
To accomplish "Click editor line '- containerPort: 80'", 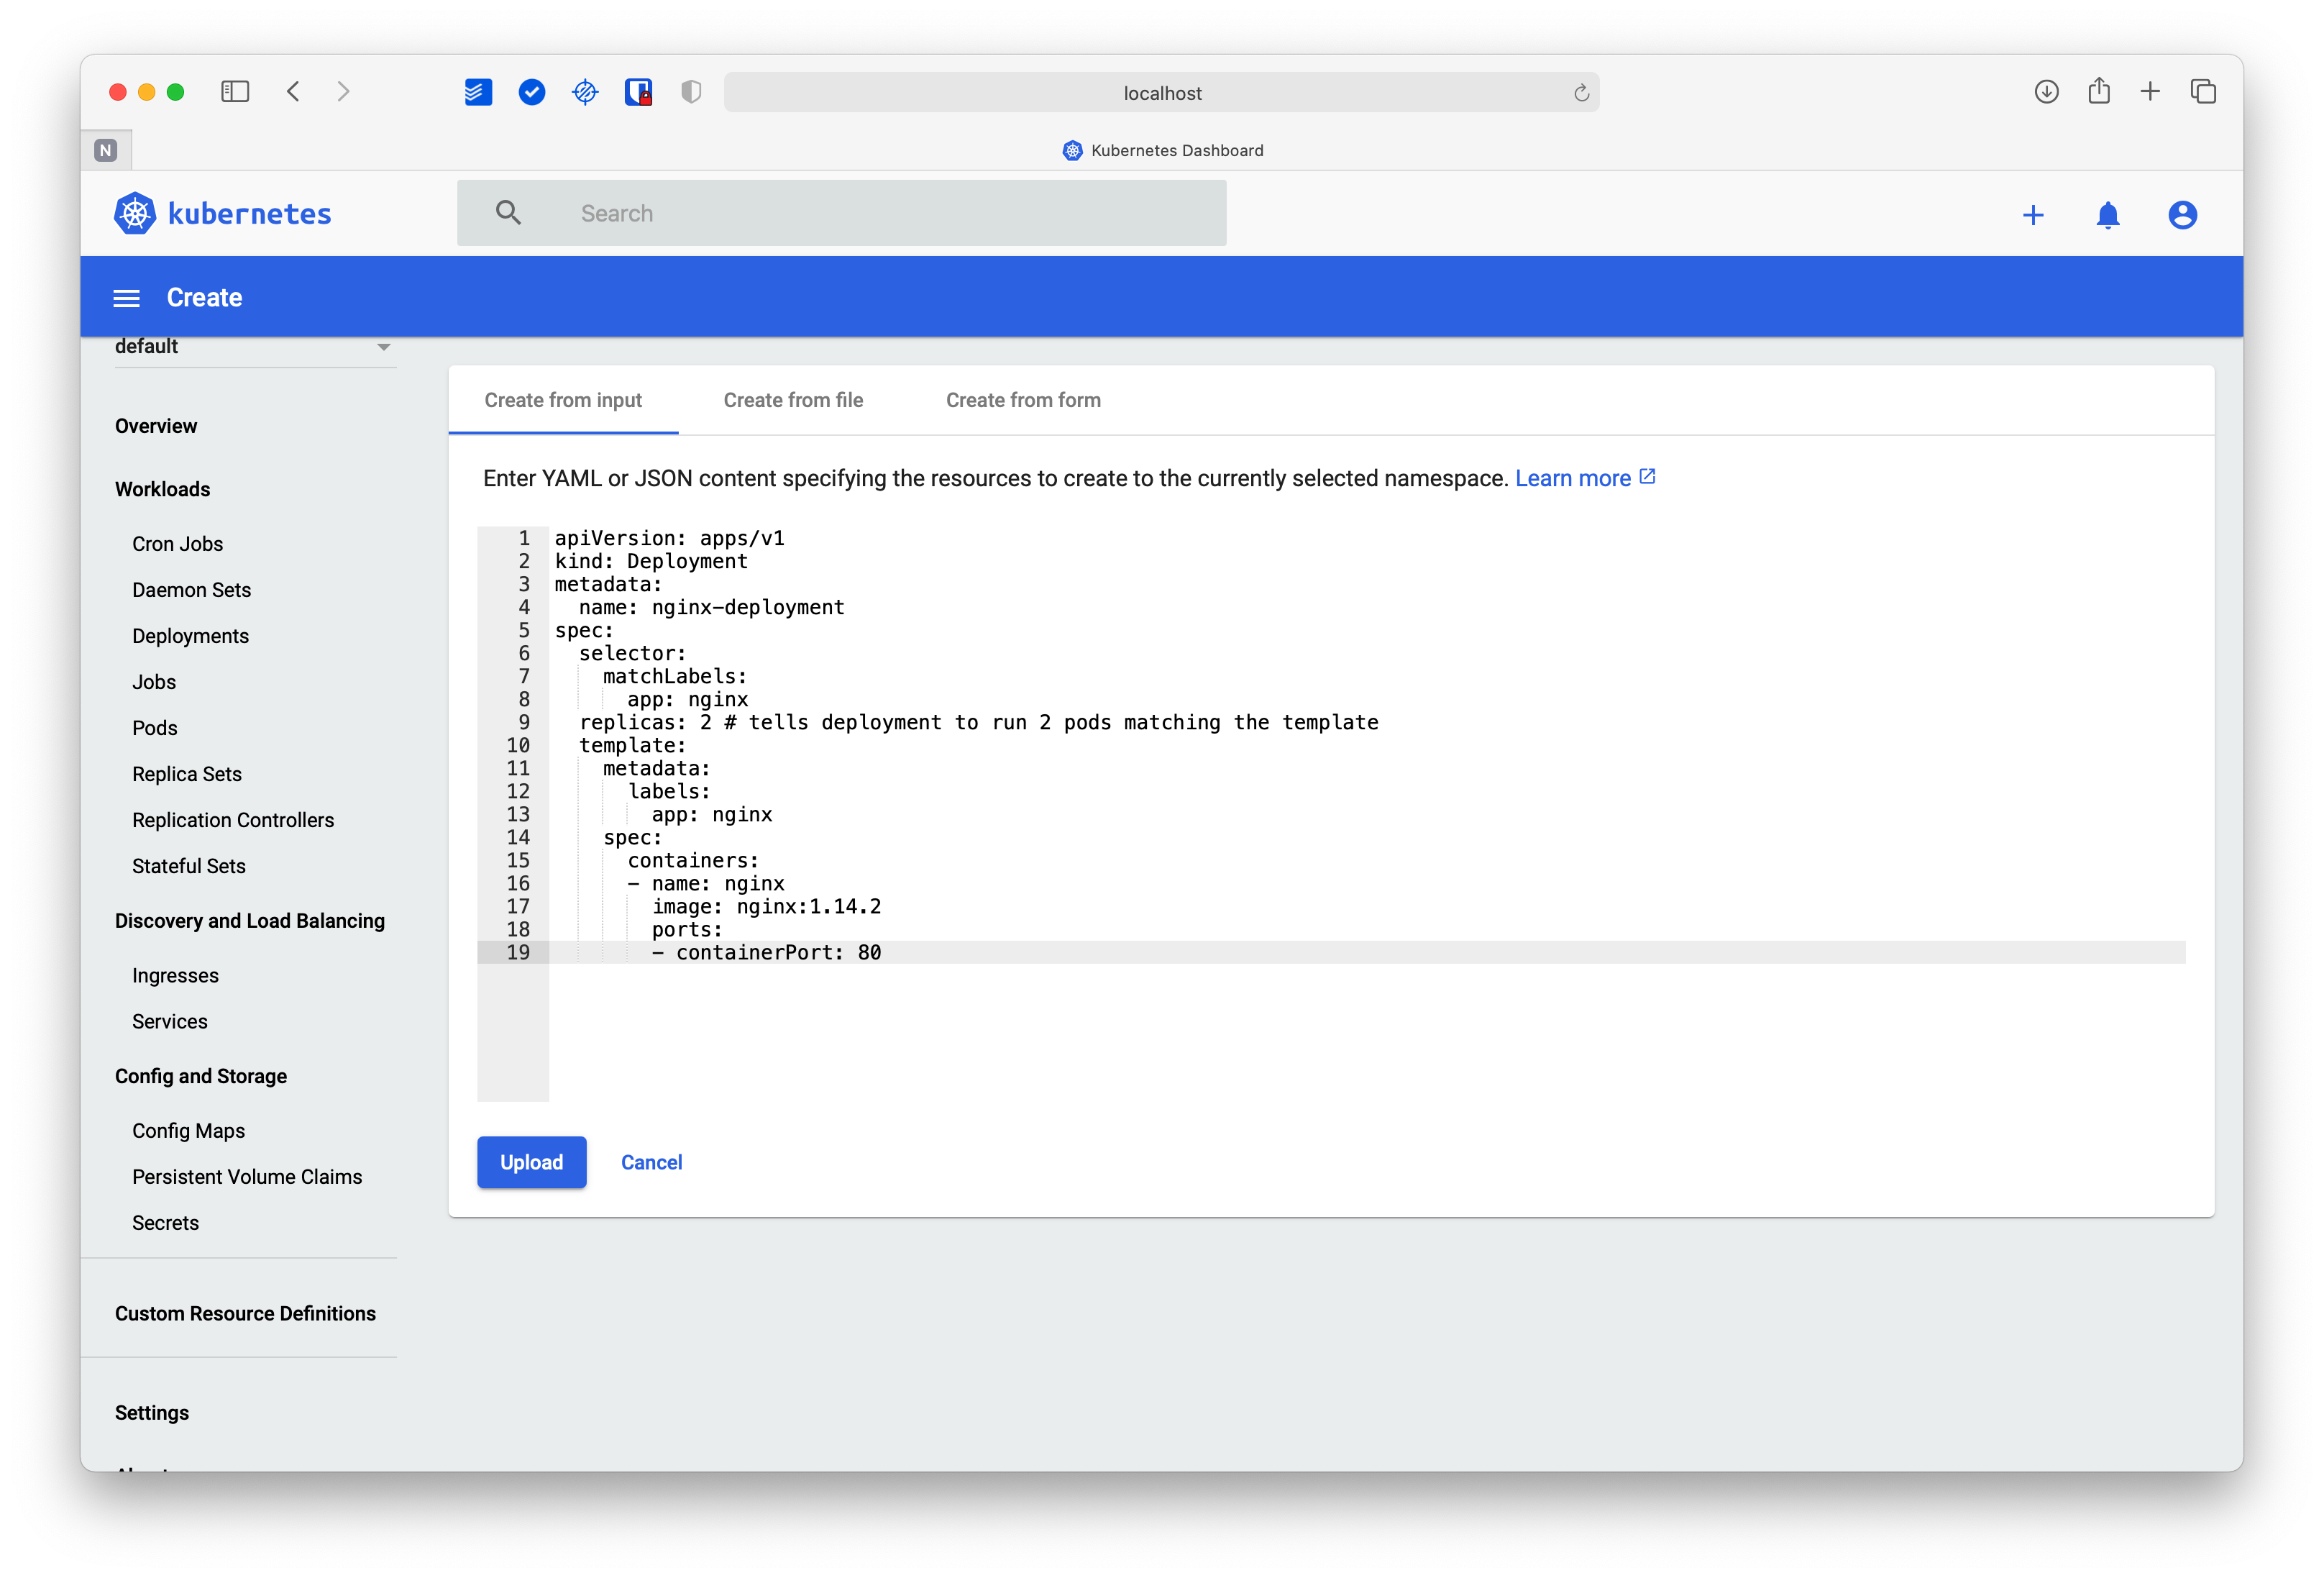I will coord(767,952).
